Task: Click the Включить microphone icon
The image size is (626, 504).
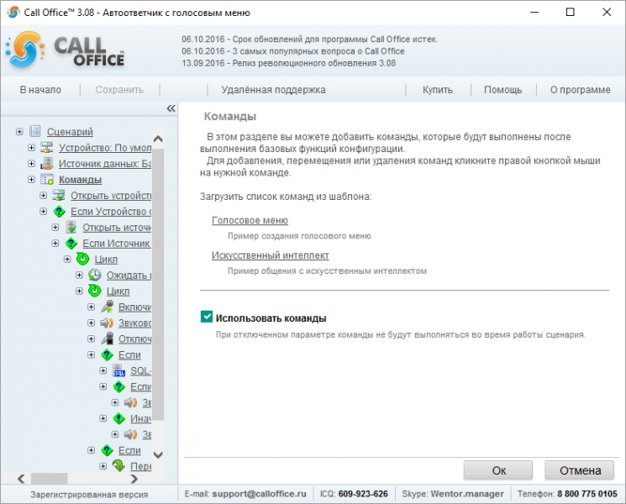Action: click(107, 307)
